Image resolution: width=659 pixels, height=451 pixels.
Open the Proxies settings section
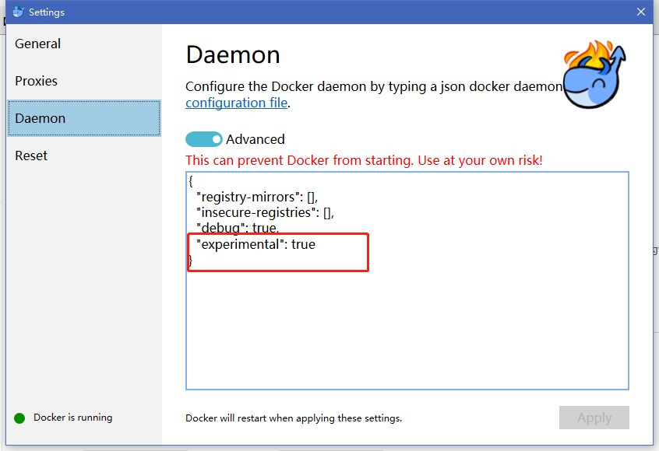tap(35, 81)
